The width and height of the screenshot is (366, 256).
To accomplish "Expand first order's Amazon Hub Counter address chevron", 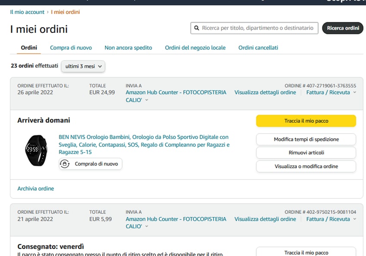I will pyautogui.click(x=147, y=100).
